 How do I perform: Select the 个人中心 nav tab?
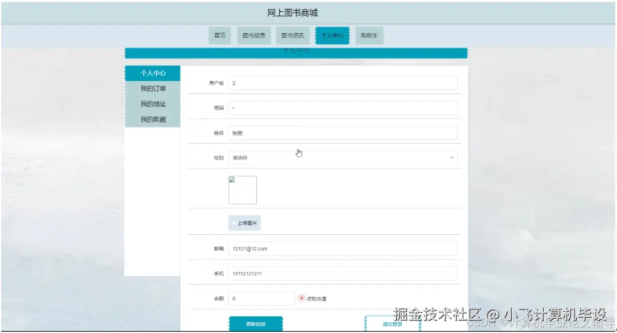332,35
